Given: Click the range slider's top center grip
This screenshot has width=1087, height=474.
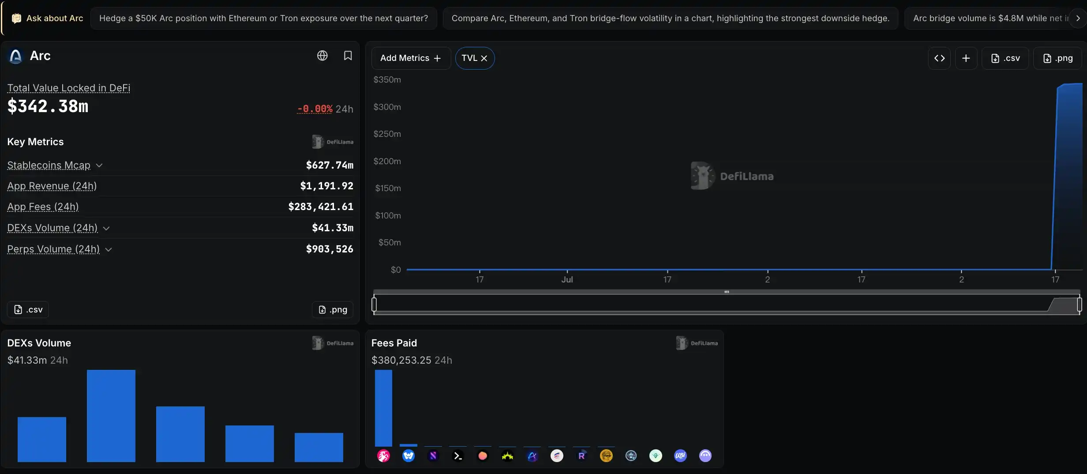Looking at the screenshot, I should [x=727, y=292].
